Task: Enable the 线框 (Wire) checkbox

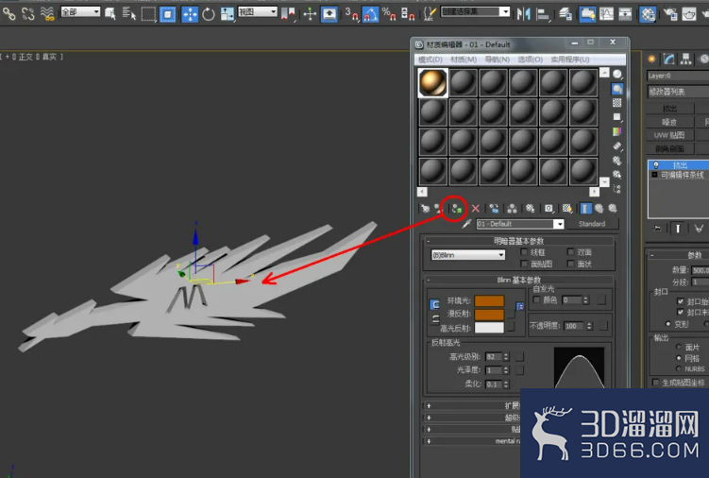Action: click(x=524, y=252)
